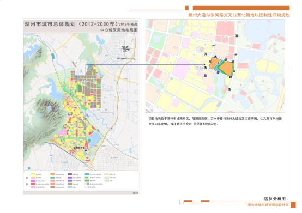The width and height of the screenshot is (302, 213).
Task: Click the arrowhead pointing to the project site
Action: click(x=204, y=64)
